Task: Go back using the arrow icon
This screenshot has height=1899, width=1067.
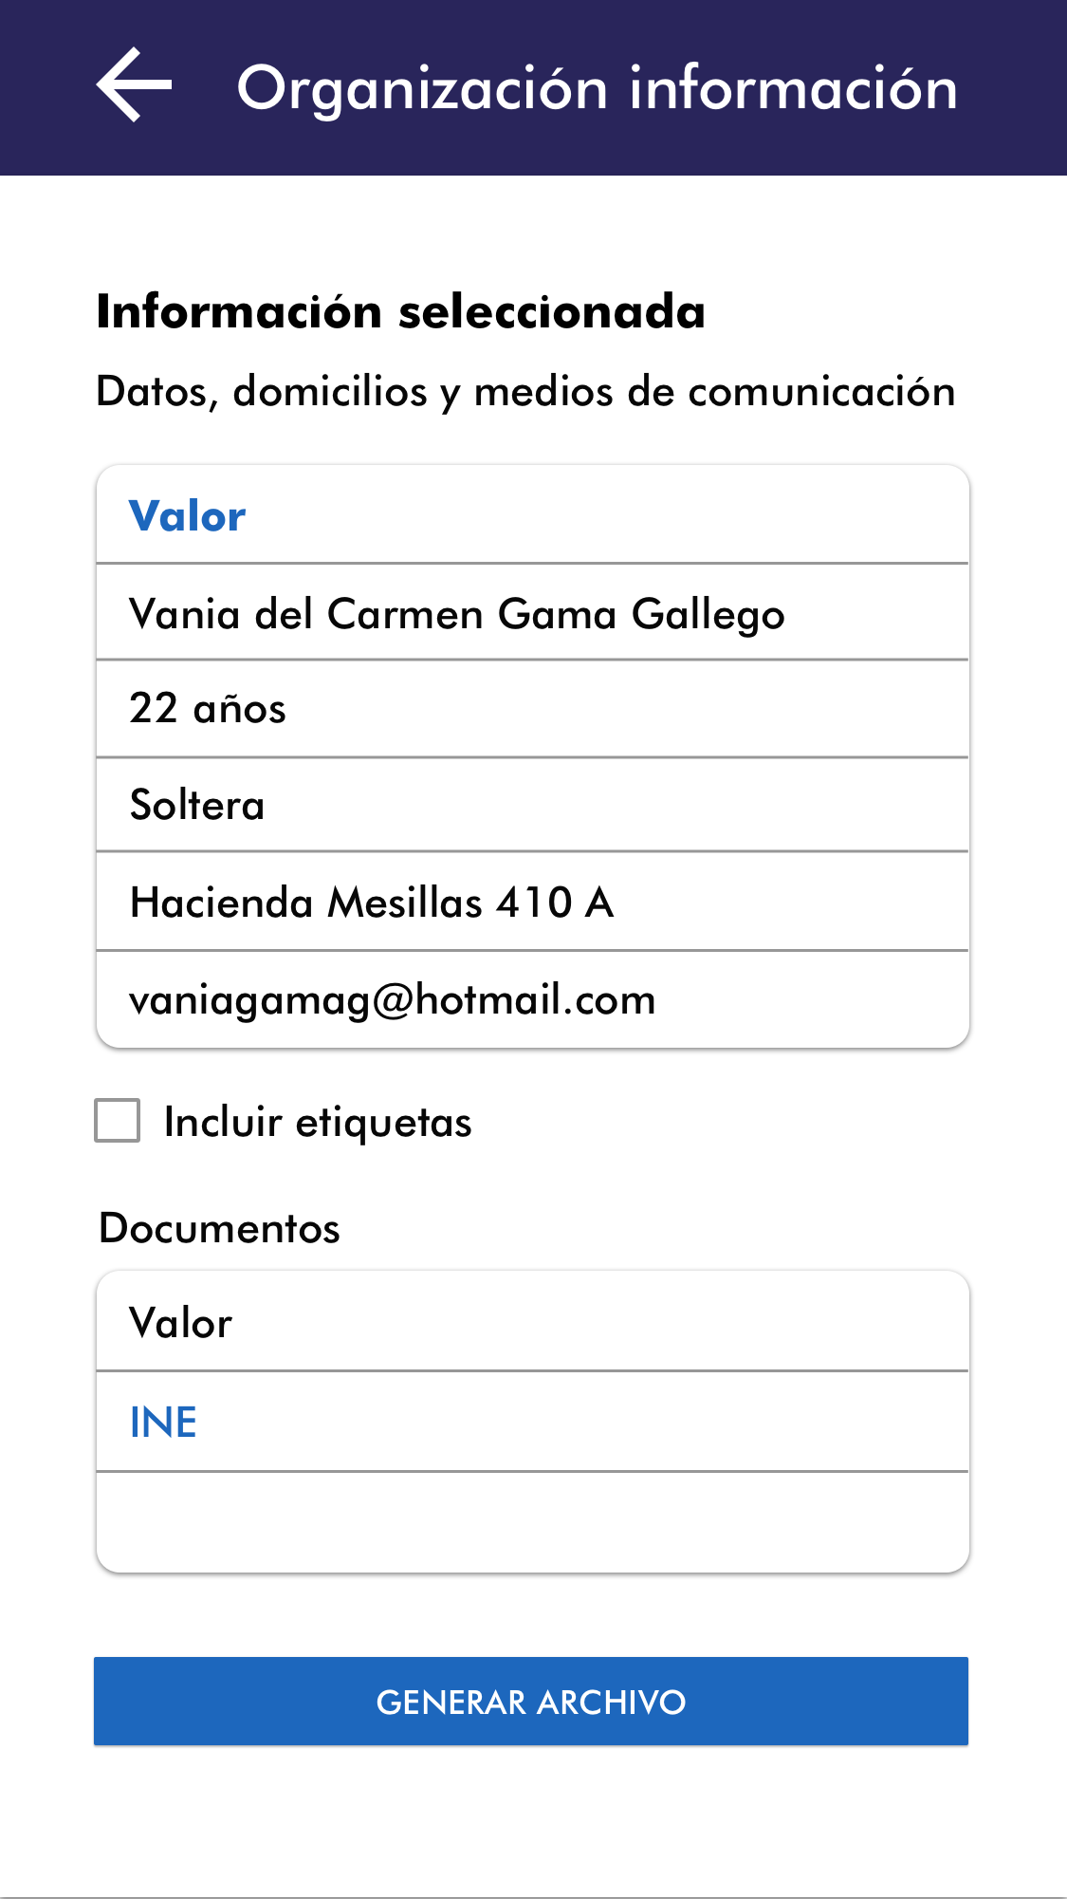Action: pos(134,85)
